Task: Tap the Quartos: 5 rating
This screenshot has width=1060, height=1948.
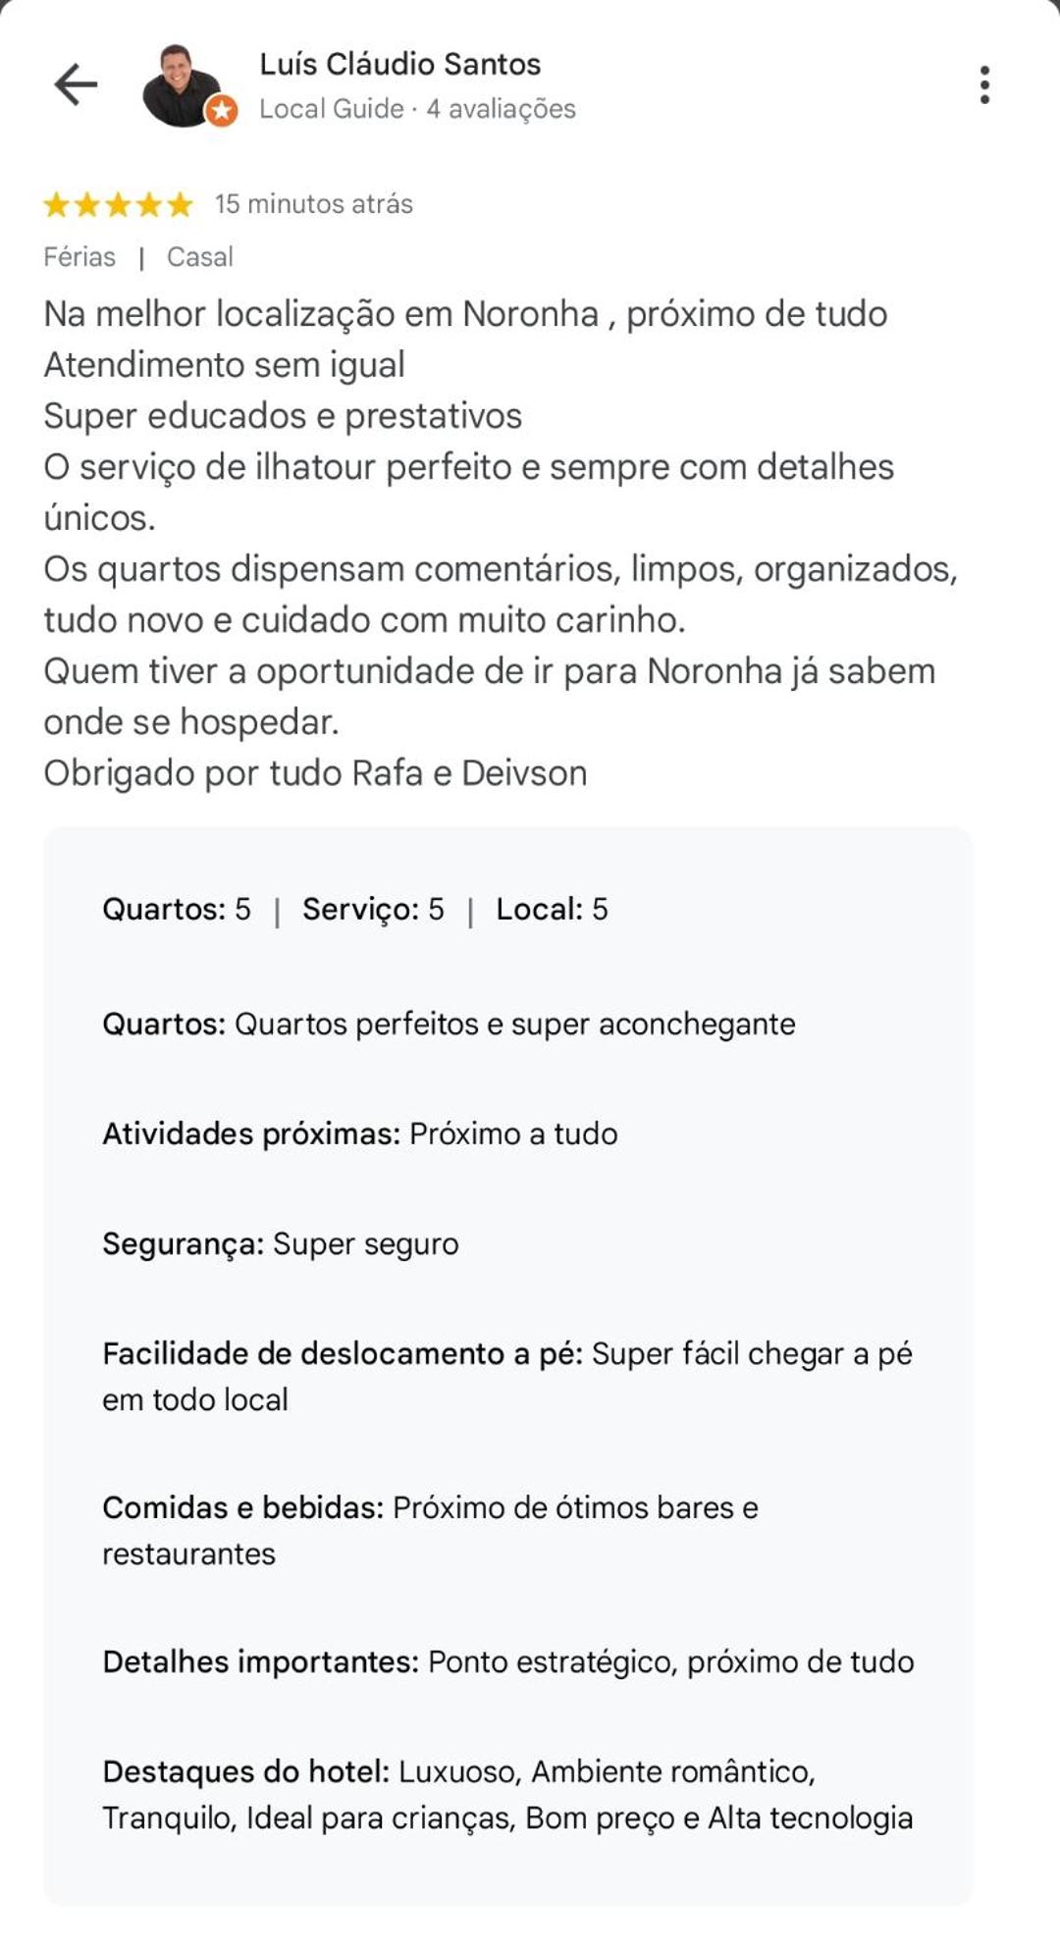Action: [x=177, y=910]
